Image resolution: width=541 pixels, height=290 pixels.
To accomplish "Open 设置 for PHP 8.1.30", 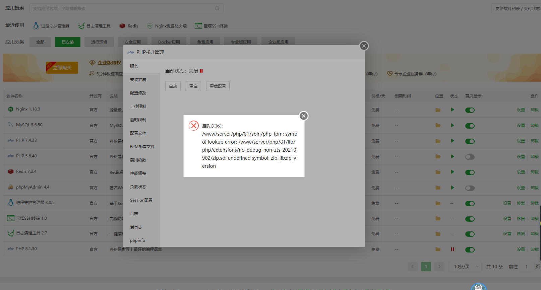I will [521, 249].
